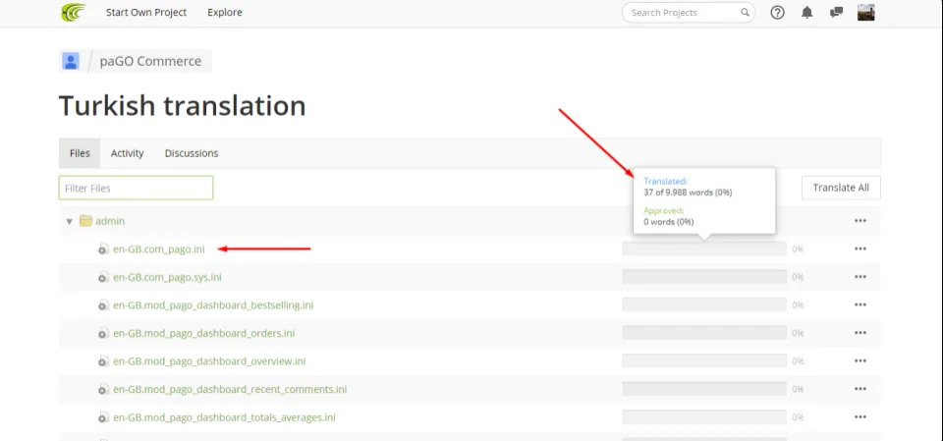The width and height of the screenshot is (943, 441).
Task: Open file en-GB.mod_pago_dashboard_bestselling.ini
Action: point(213,305)
